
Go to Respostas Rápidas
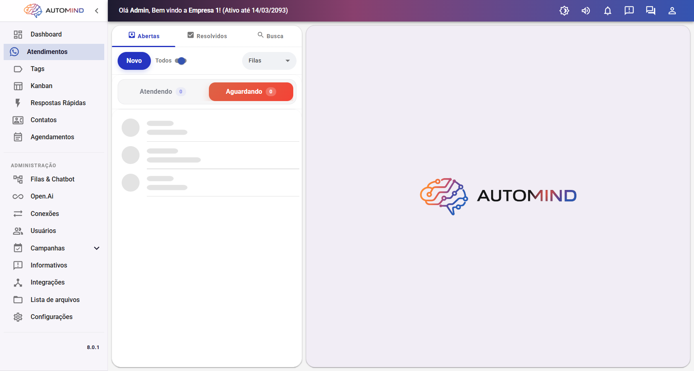54,103
